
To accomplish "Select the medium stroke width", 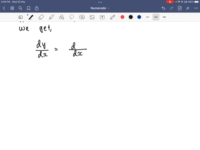I will point(156,17).
